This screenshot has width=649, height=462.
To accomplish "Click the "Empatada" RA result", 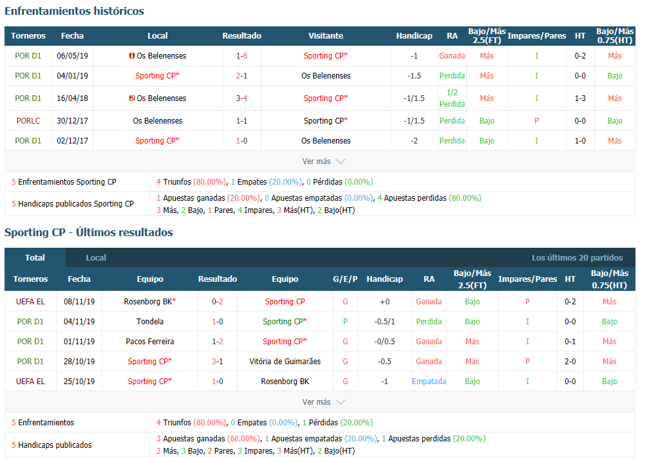I will pos(429,382).
